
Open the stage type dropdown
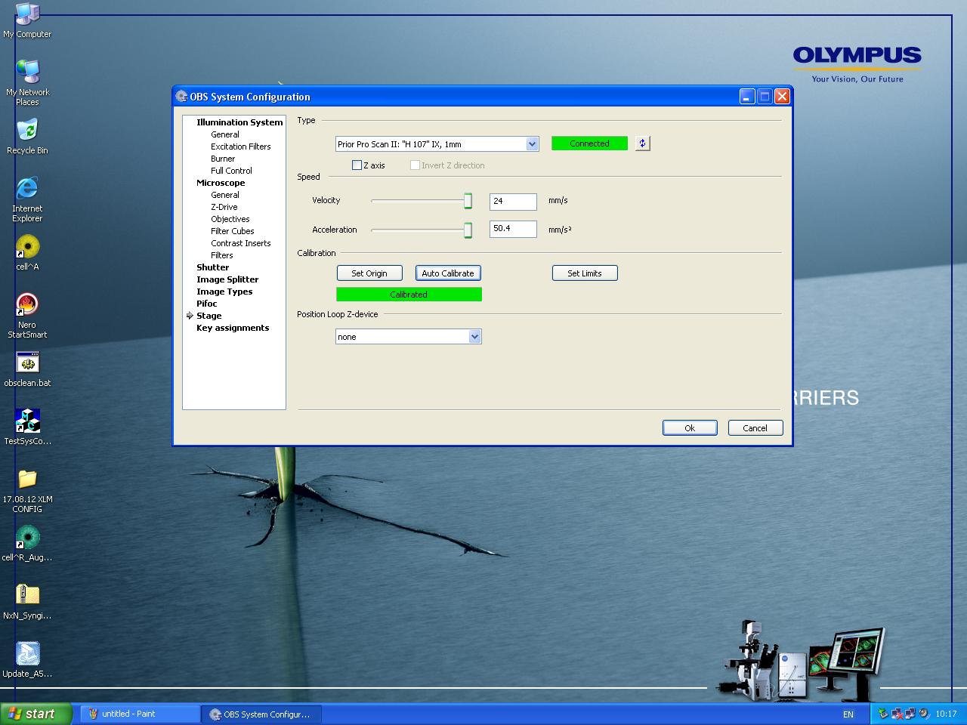532,143
